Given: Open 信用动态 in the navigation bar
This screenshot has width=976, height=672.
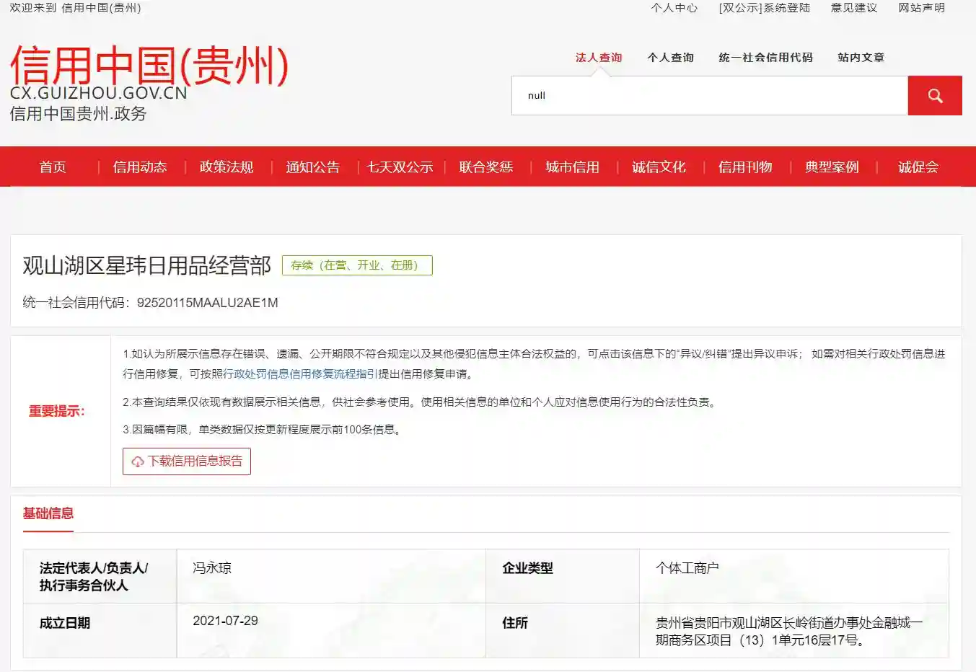Looking at the screenshot, I should tap(140, 167).
